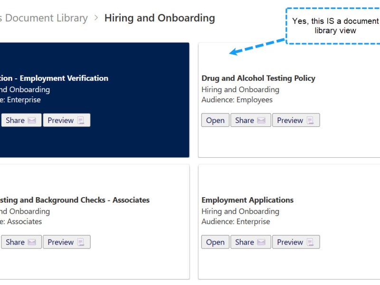
Task: Expand the breadcrumb chevron after Document Library
Action: pos(95,18)
